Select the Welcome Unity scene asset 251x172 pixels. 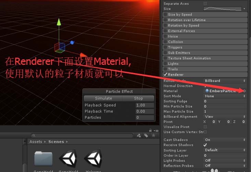(94, 159)
